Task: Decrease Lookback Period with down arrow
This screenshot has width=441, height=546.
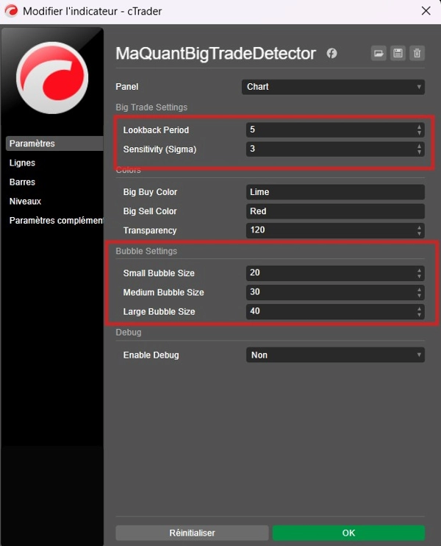Action: [x=419, y=133]
